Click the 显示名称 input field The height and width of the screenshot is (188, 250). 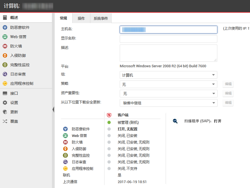point(168,39)
